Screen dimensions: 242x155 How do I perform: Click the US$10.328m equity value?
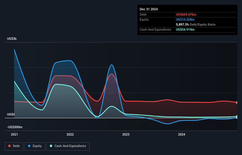[185, 19]
